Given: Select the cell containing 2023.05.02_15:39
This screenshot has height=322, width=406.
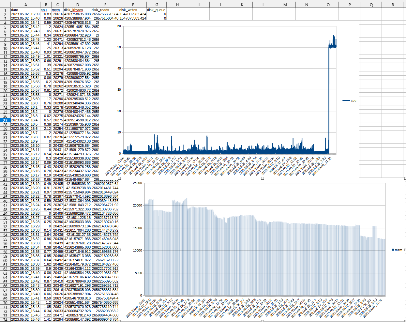Looking at the screenshot, I should 25,14.
